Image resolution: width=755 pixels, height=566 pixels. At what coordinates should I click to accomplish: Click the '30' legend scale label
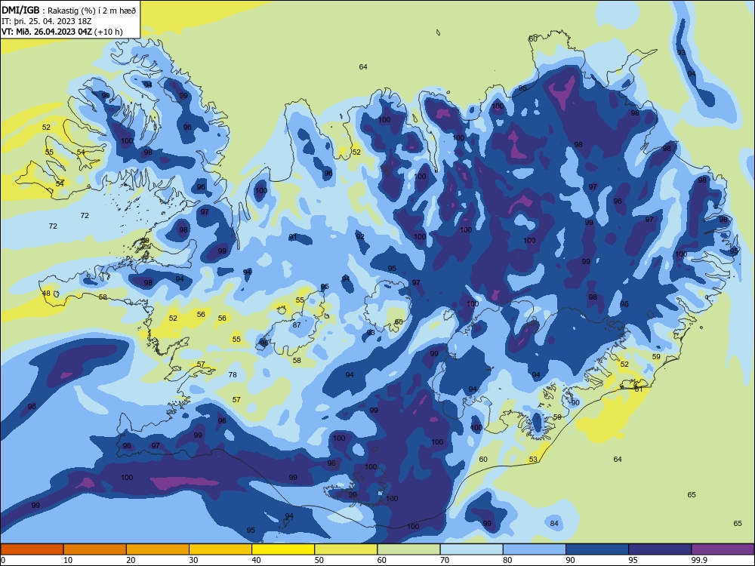tap(193, 560)
